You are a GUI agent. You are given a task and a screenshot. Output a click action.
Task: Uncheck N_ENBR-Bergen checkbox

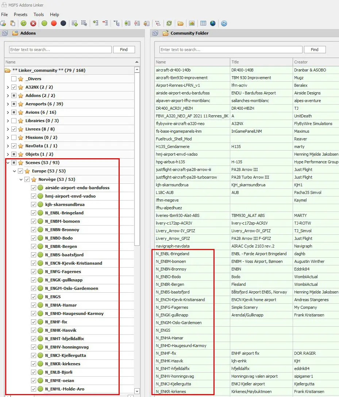pyautogui.click(x=34, y=246)
